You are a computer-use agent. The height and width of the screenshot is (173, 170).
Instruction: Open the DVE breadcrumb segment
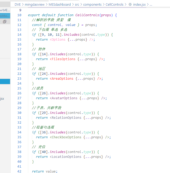(18, 4)
